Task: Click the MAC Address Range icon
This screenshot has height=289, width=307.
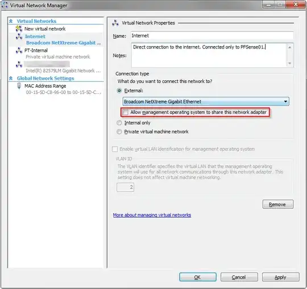Action: [19, 86]
